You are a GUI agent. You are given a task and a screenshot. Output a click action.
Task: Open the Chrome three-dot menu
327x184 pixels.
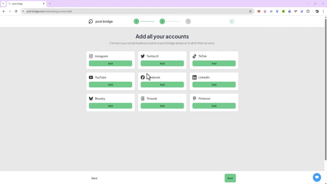click(323, 11)
